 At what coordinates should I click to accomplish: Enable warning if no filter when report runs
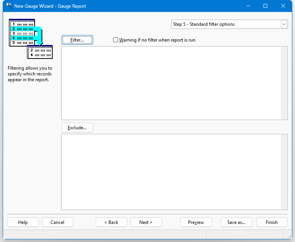click(x=116, y=40)
